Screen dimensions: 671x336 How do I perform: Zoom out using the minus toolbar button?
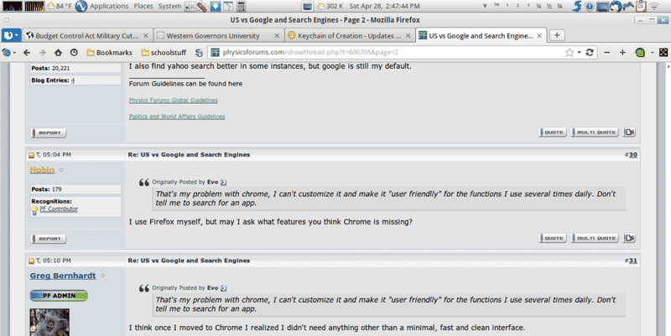[x=606, y=53]
